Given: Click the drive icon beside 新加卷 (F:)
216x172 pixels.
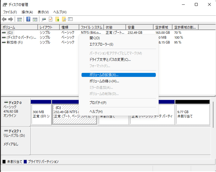Looking at the screenshot, I should click(x=4, y=42).
